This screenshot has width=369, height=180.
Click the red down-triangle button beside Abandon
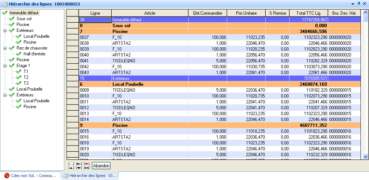tap(87, 164)
